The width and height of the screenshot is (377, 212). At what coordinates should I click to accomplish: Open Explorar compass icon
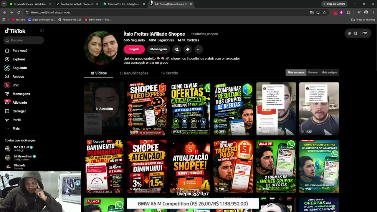[7, 59]
